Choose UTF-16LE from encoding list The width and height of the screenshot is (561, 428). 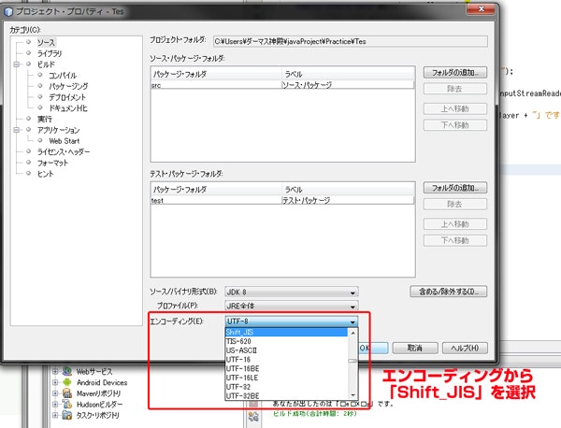(x=286, y=378)
